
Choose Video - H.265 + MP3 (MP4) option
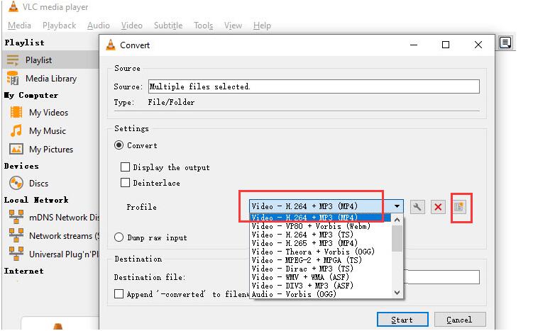point(320,243)
